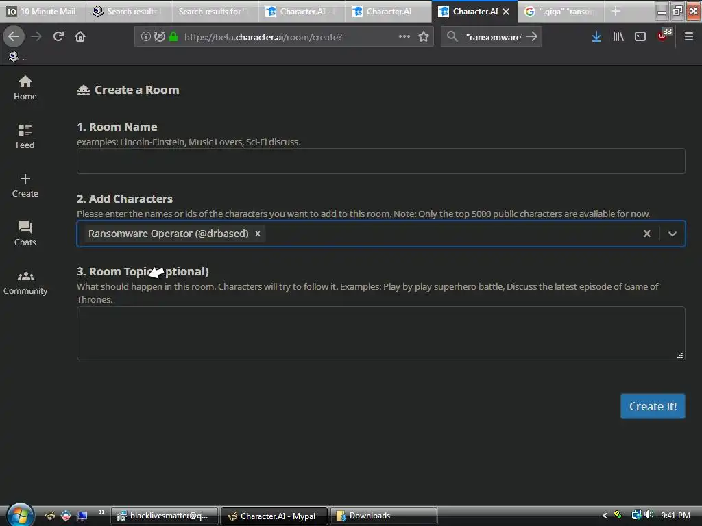Click the taskbar network icon
The image size is (702, 526).
(x=636, y=515)
